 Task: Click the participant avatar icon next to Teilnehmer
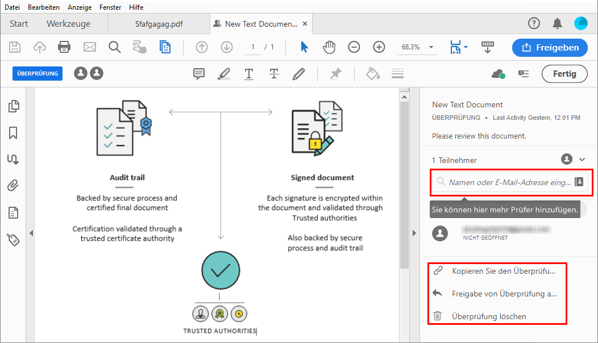coord(567,159)
